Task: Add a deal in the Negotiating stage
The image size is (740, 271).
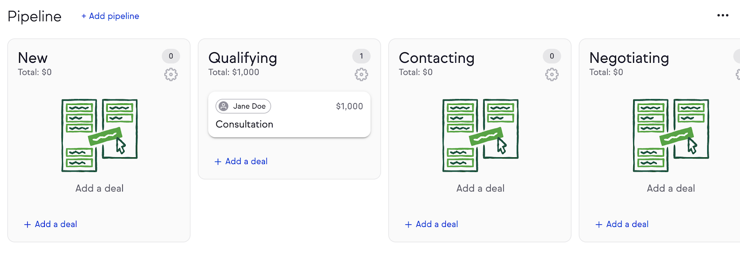Action: tap(622, 224)
